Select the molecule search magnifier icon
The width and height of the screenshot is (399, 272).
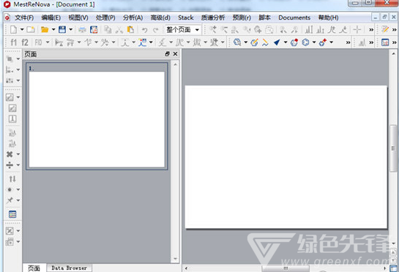237,42
